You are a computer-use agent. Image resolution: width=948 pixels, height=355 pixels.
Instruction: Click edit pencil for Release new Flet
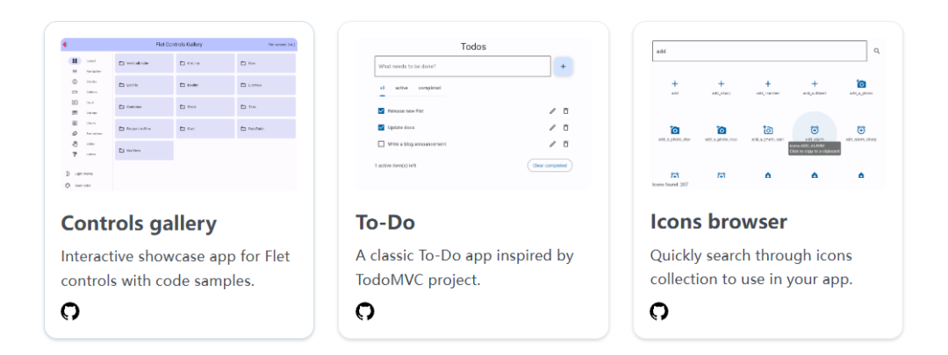(552, 111)
